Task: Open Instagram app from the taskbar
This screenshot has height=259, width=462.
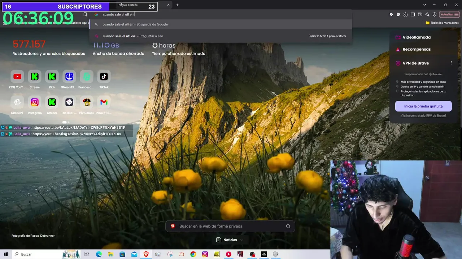Action: tap(205, 254)
